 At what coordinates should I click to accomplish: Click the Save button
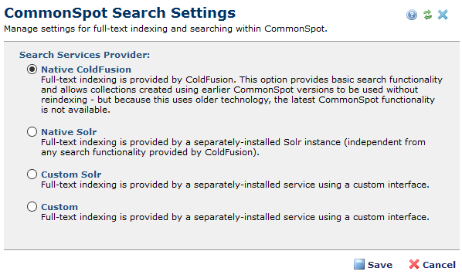click(x=373, y=264)
